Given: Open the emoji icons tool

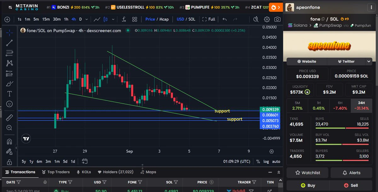Looking at the screenshot, I should [x=9, y=104].
